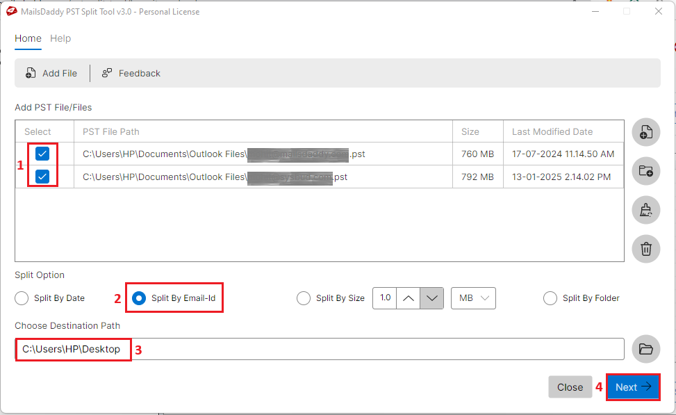The height and width of the screenshot is (415, 676).
Task: Click the add folder round icon
Action: 646,171
